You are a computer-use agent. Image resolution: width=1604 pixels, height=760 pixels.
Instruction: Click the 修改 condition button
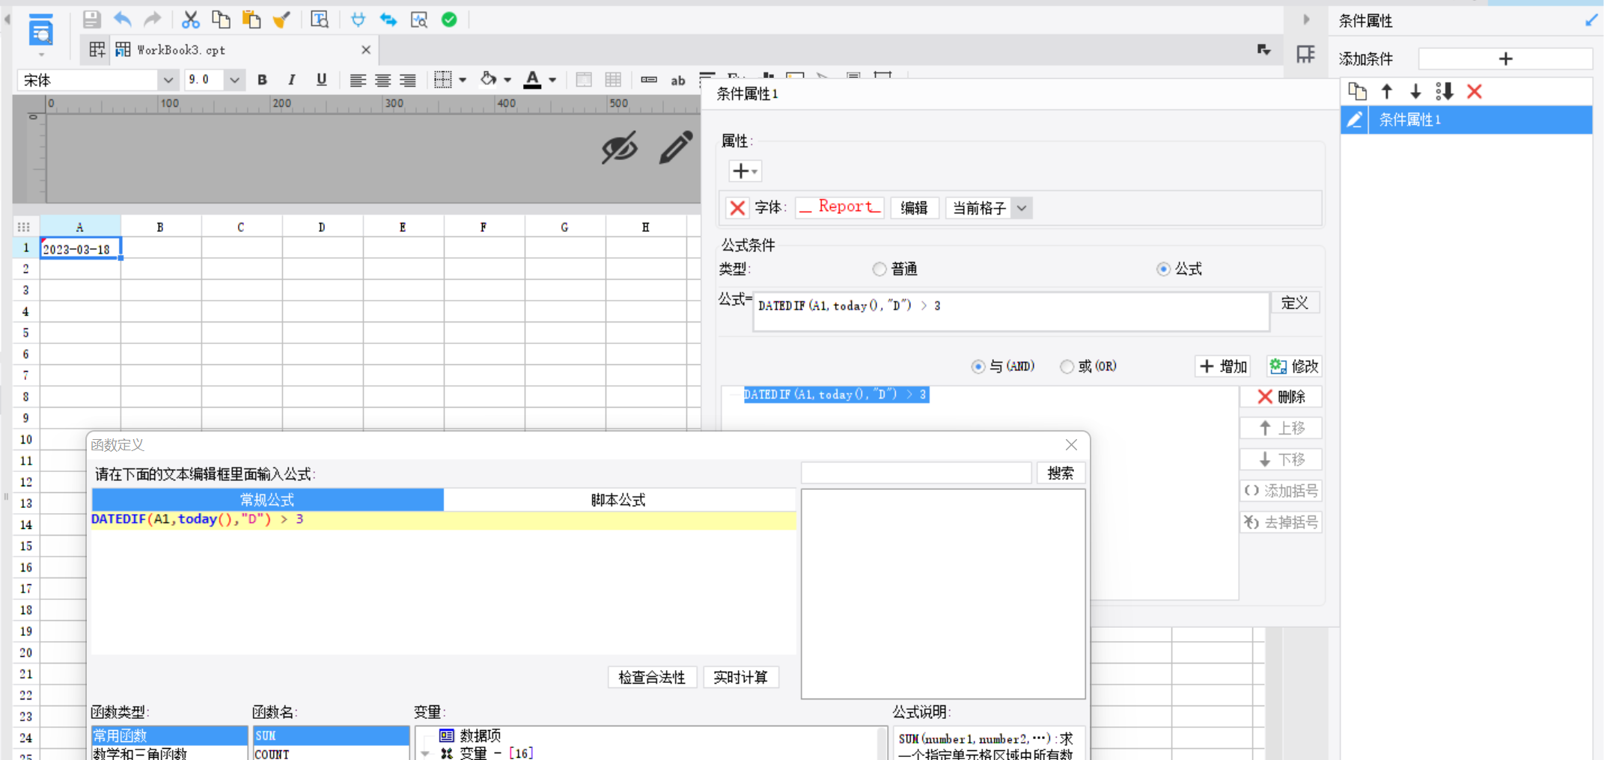1294,367
